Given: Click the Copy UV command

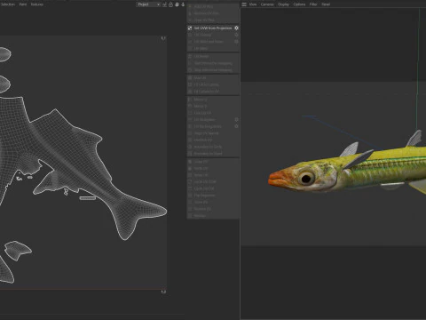Looking at the screenshot, I should click(201, 162).
